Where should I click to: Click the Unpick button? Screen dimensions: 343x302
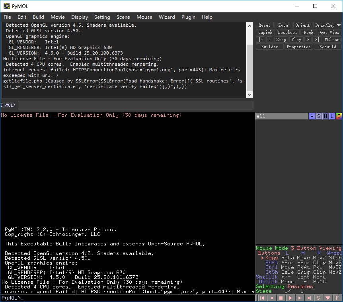(265, 32)
